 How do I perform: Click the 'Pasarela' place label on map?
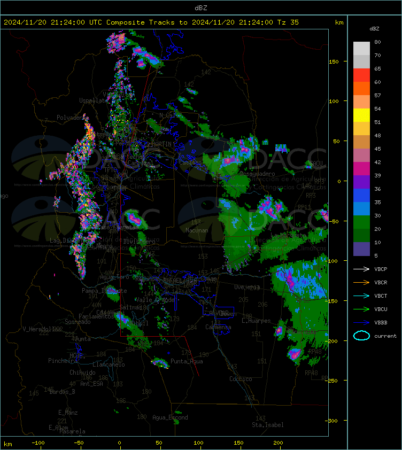point(72,431)
